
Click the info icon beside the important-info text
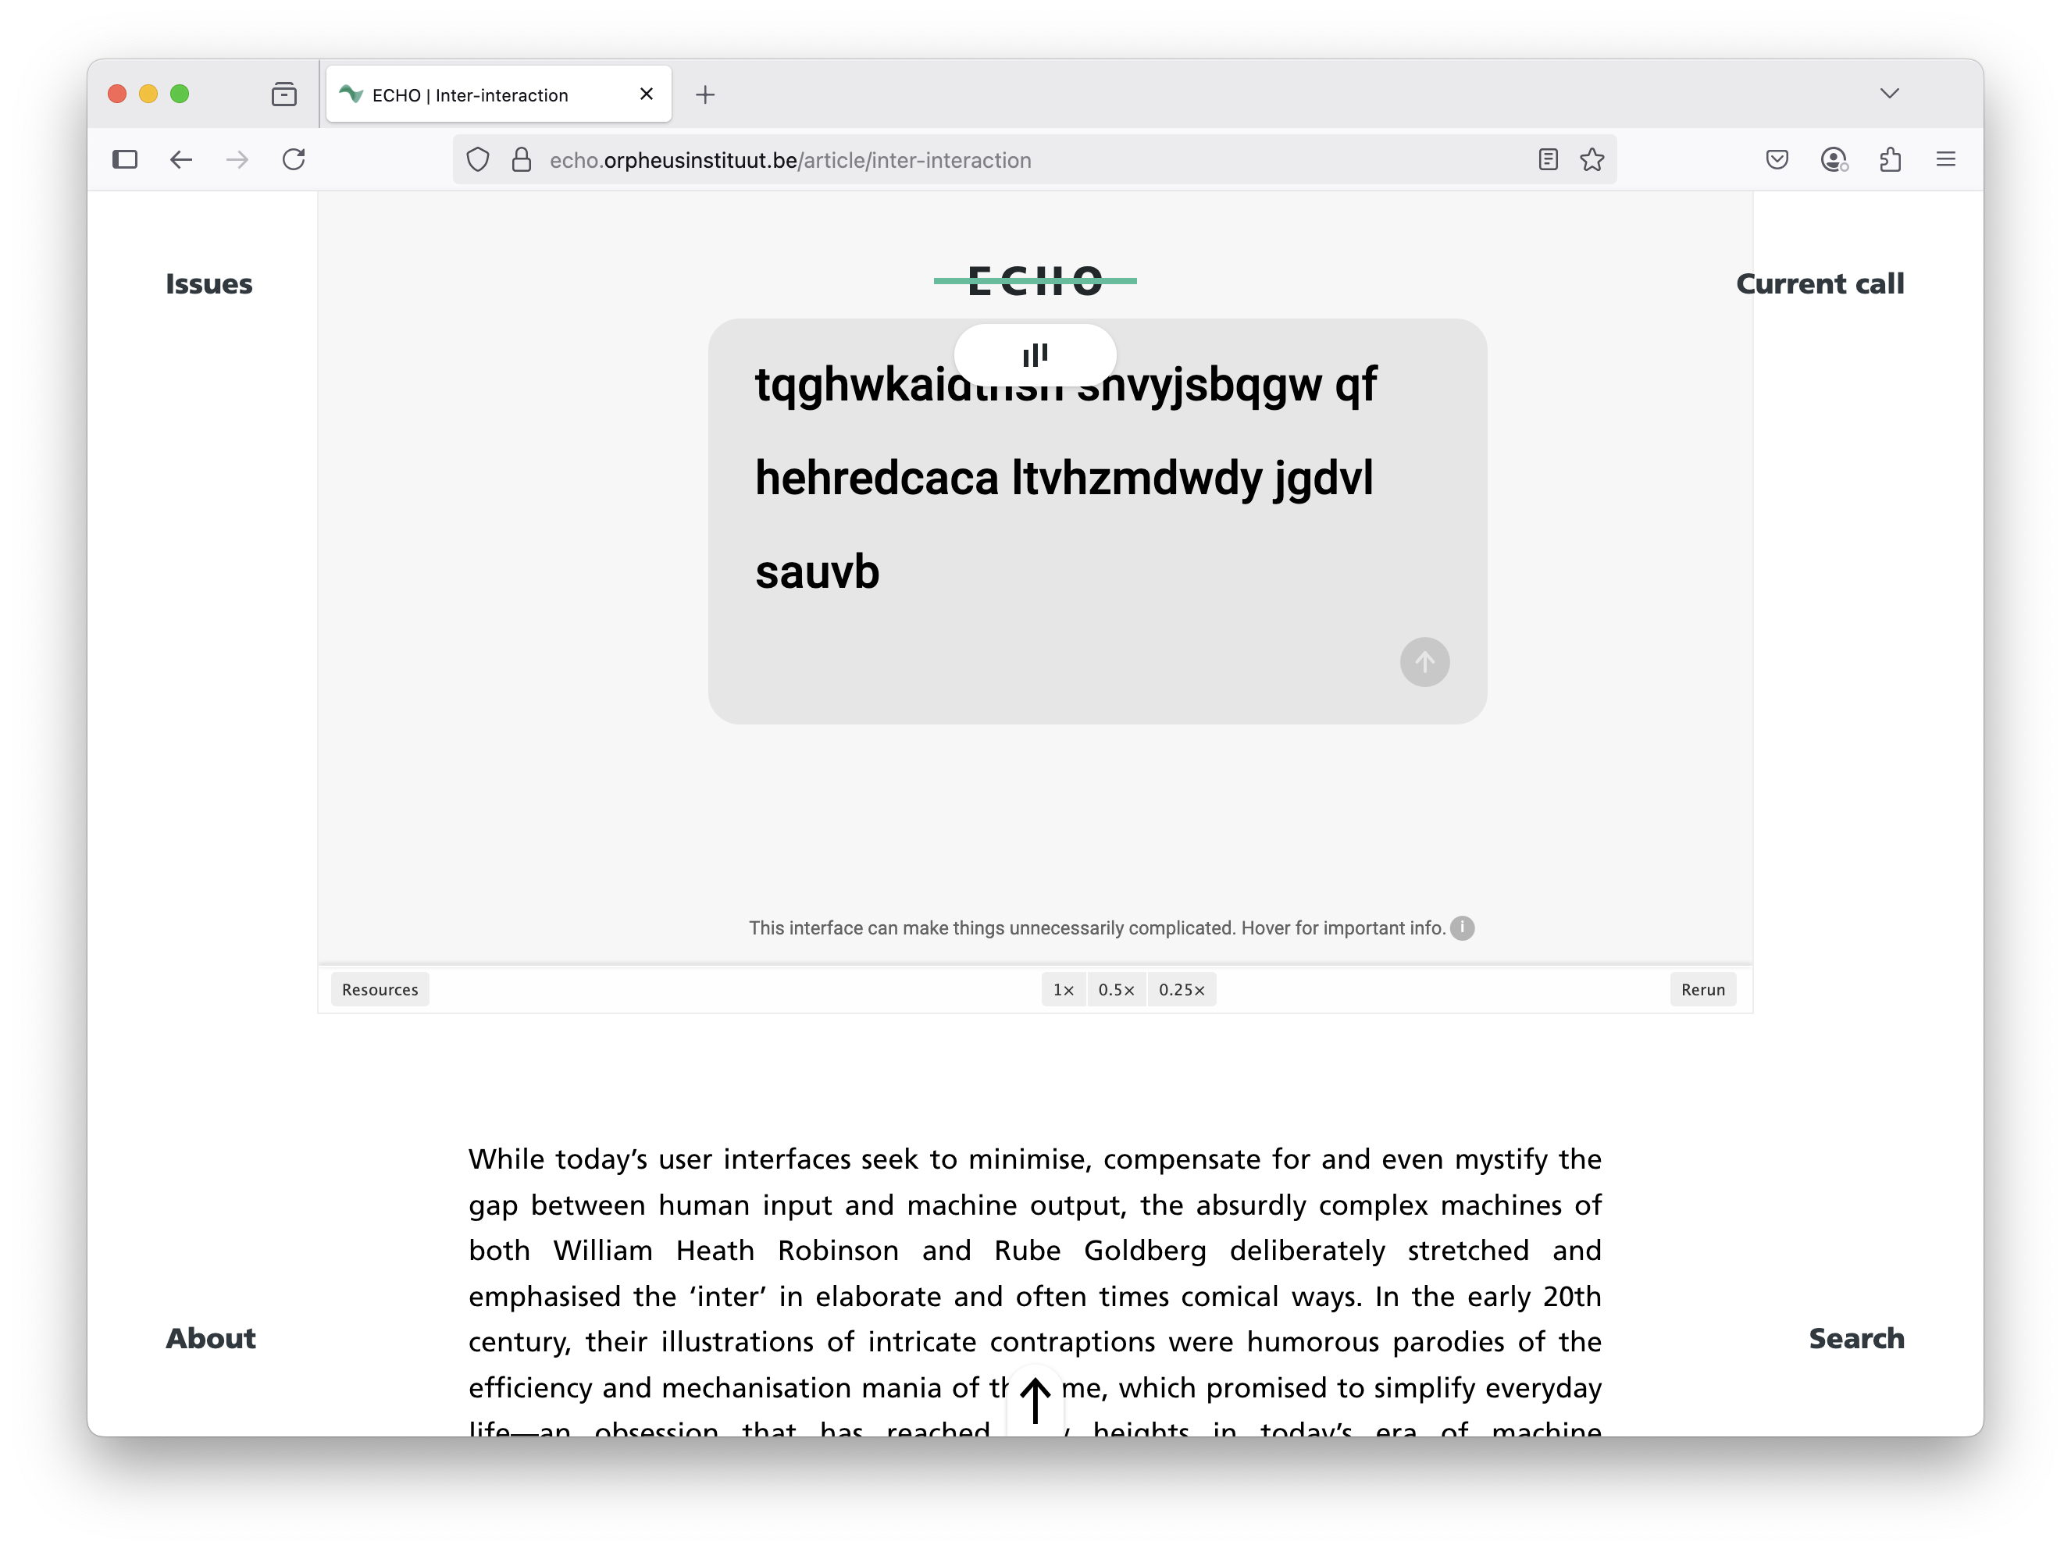click(1462, 927)
